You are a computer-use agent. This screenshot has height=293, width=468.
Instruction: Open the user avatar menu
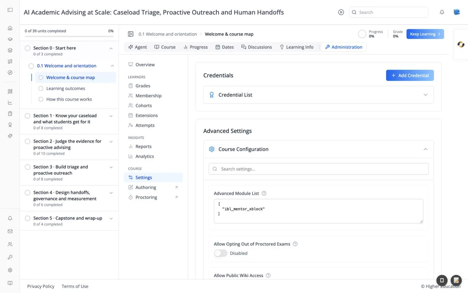pos(457,12)
